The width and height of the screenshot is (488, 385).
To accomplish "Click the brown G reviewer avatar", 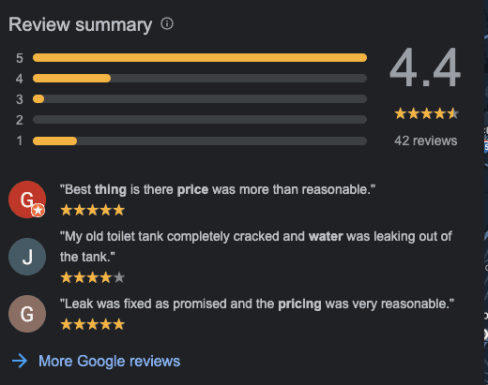I will (27, 314).
